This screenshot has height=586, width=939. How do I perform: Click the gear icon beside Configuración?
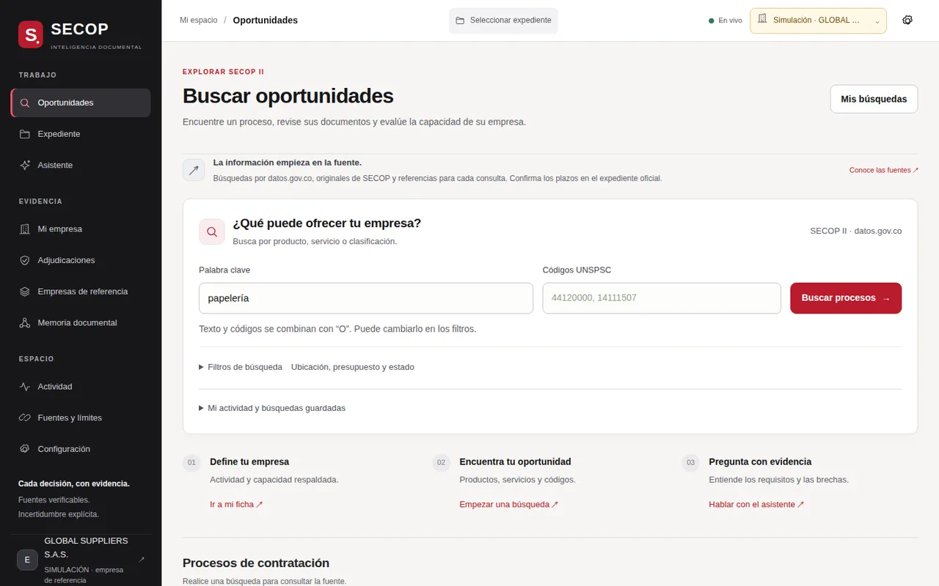pos(25,449)
